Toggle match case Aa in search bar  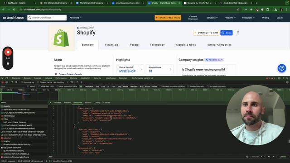pos(269,157)
